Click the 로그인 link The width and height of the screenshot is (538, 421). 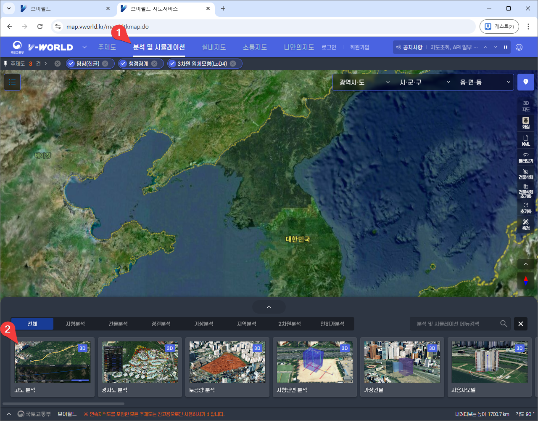[x=329, y=47]
